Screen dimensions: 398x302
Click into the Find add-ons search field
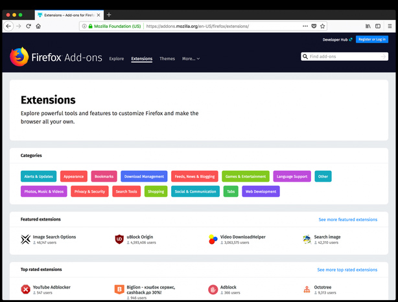[344, 56]
